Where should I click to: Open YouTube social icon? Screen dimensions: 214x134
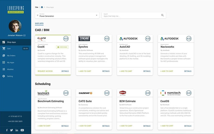[22, 130]
